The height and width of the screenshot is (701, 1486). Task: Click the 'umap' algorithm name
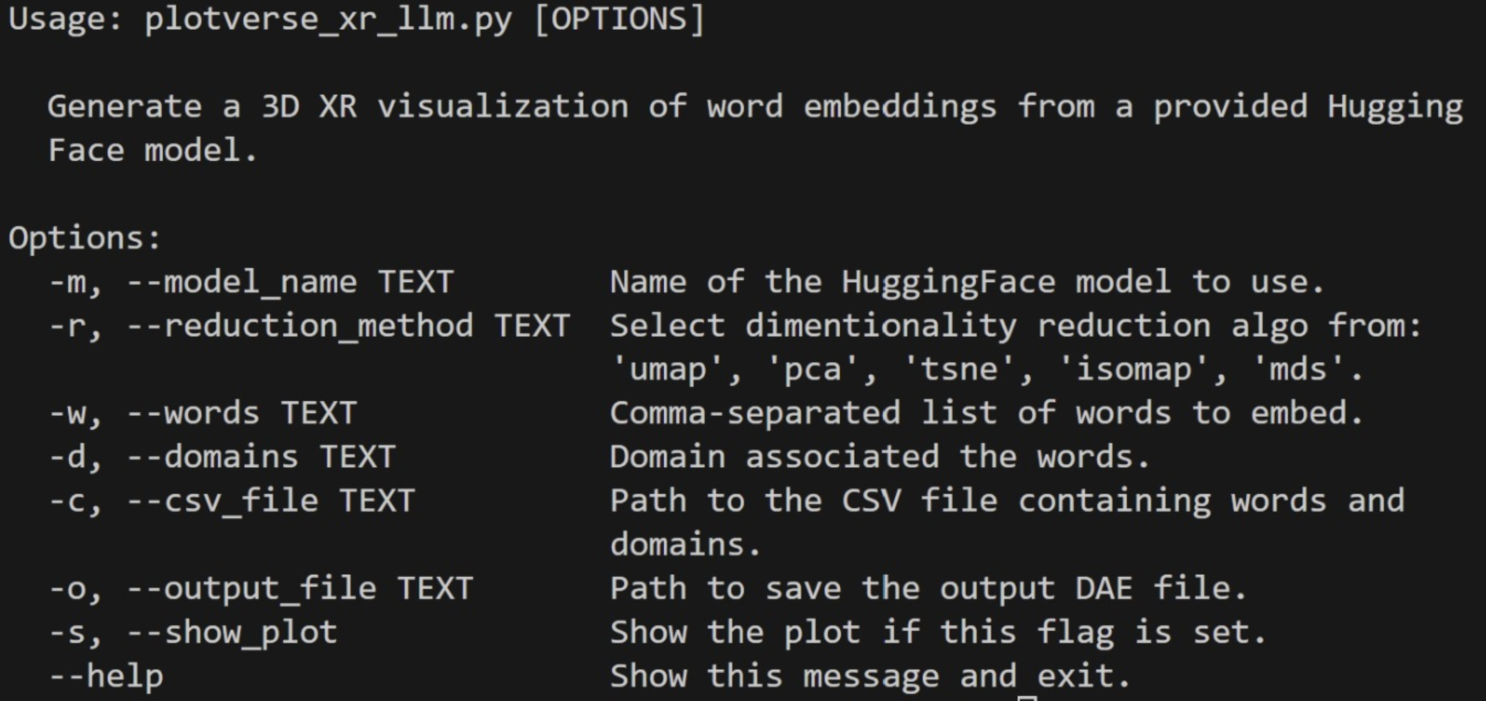[667, 369]
